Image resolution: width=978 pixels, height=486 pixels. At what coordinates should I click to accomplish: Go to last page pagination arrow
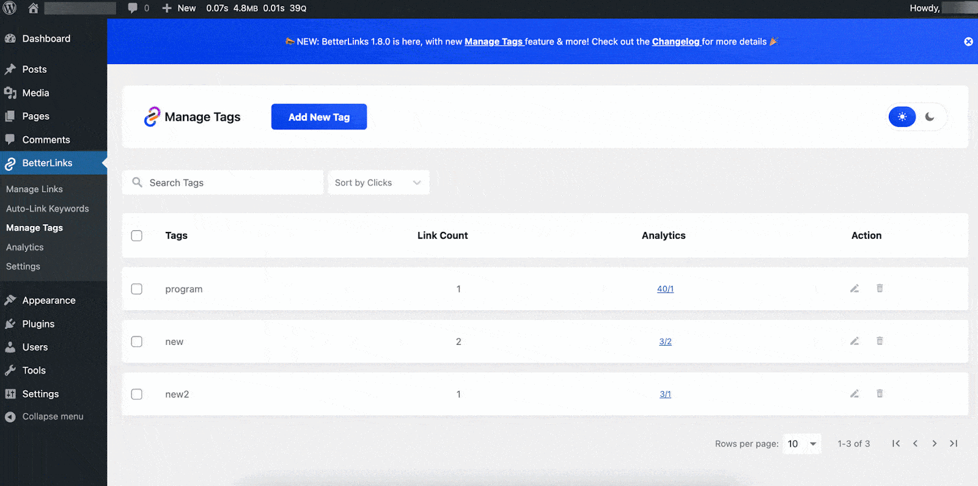pos(954,444)
